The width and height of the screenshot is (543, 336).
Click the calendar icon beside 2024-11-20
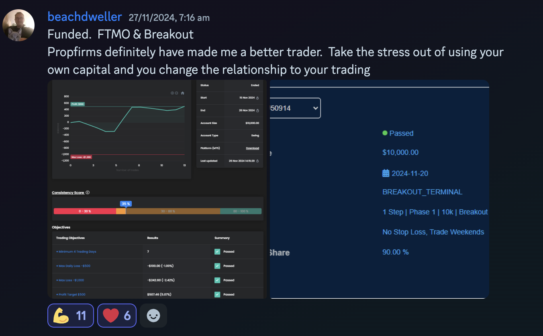[x=386, y=173]
